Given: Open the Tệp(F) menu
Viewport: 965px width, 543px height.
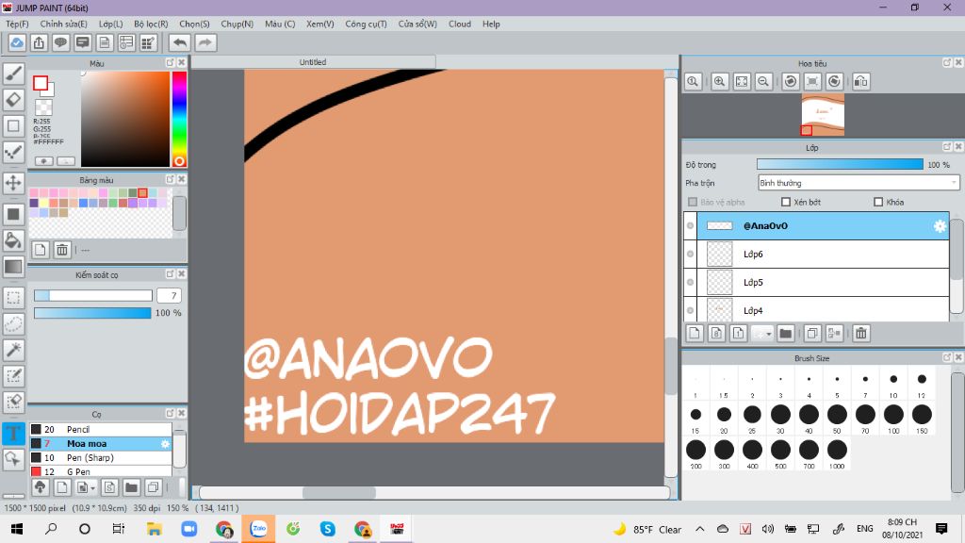Looking at the screenshot, I should (17, 24).
